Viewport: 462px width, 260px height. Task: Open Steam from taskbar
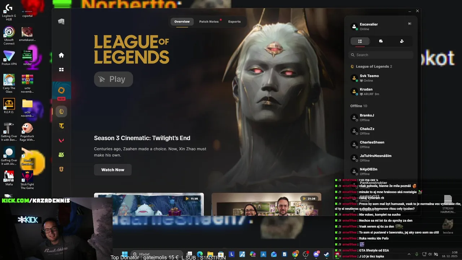coord(327,254)
